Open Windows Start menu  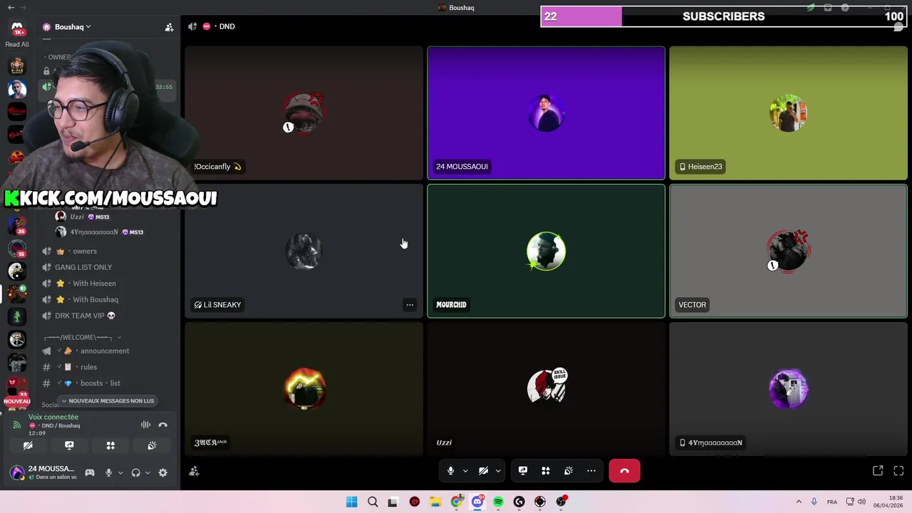(352, 502)
